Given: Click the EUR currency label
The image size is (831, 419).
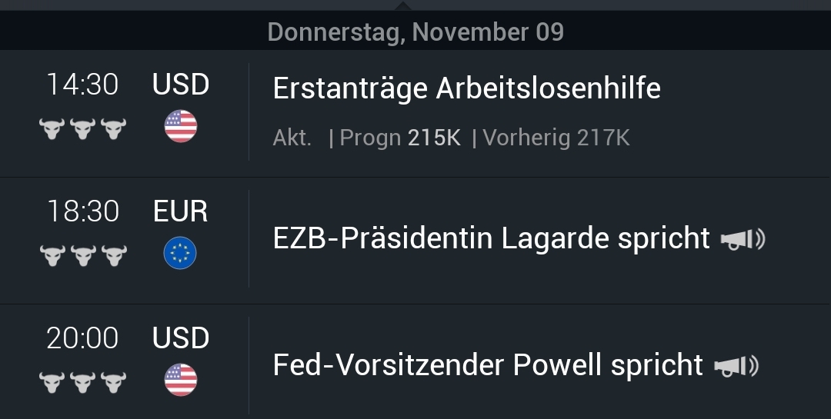Looking at the screenshot, I should (181, 211).
